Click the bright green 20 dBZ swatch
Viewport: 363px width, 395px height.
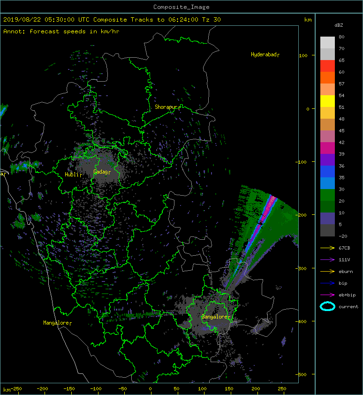[x=327, y=195]
